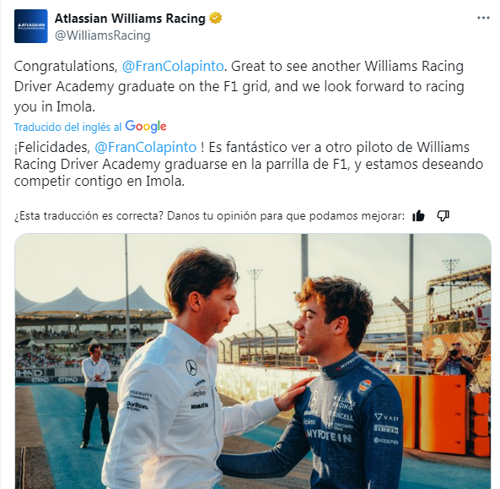The height and width of the screenshot is (489, 500).
Task: Select the Spanish translated tweet text
Action: 249,164
